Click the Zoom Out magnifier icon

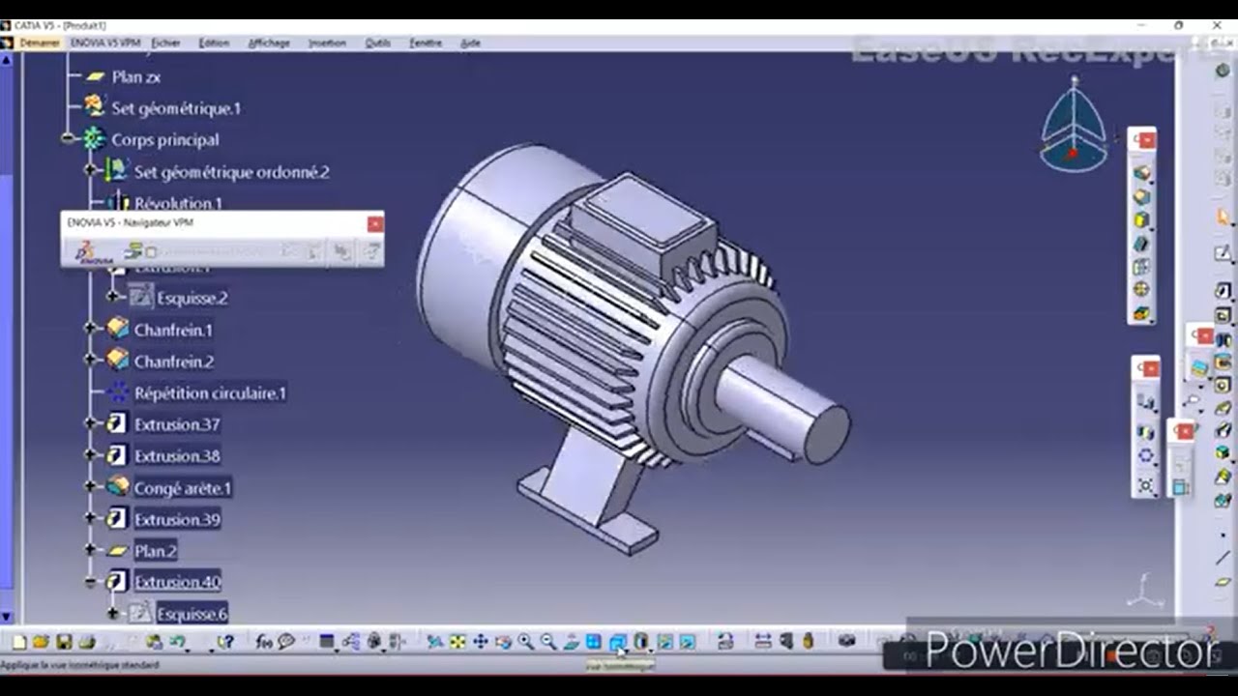548,641
